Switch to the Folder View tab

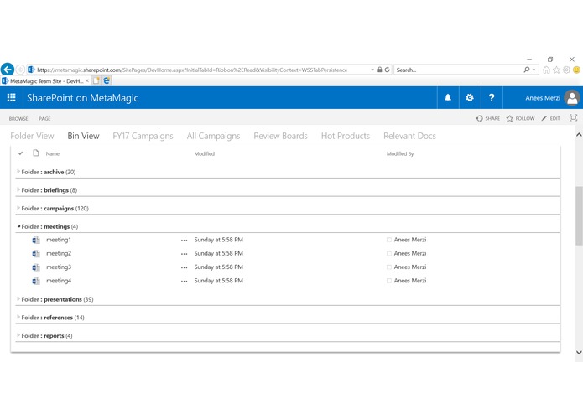click(32, 136)
